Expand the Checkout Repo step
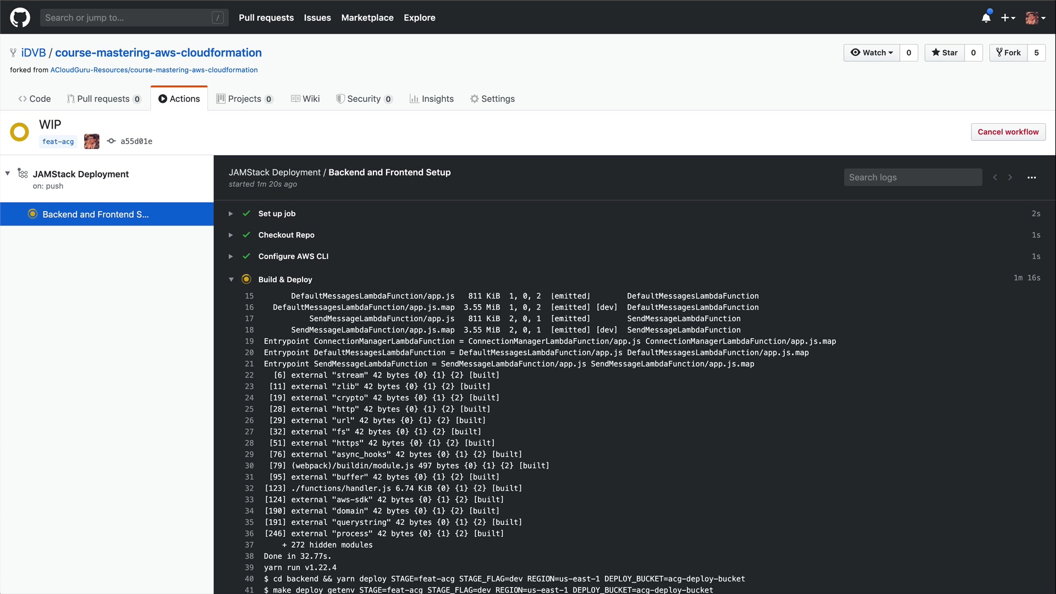The width and height of the screenshot is (1056, 594). click(231, 235)
